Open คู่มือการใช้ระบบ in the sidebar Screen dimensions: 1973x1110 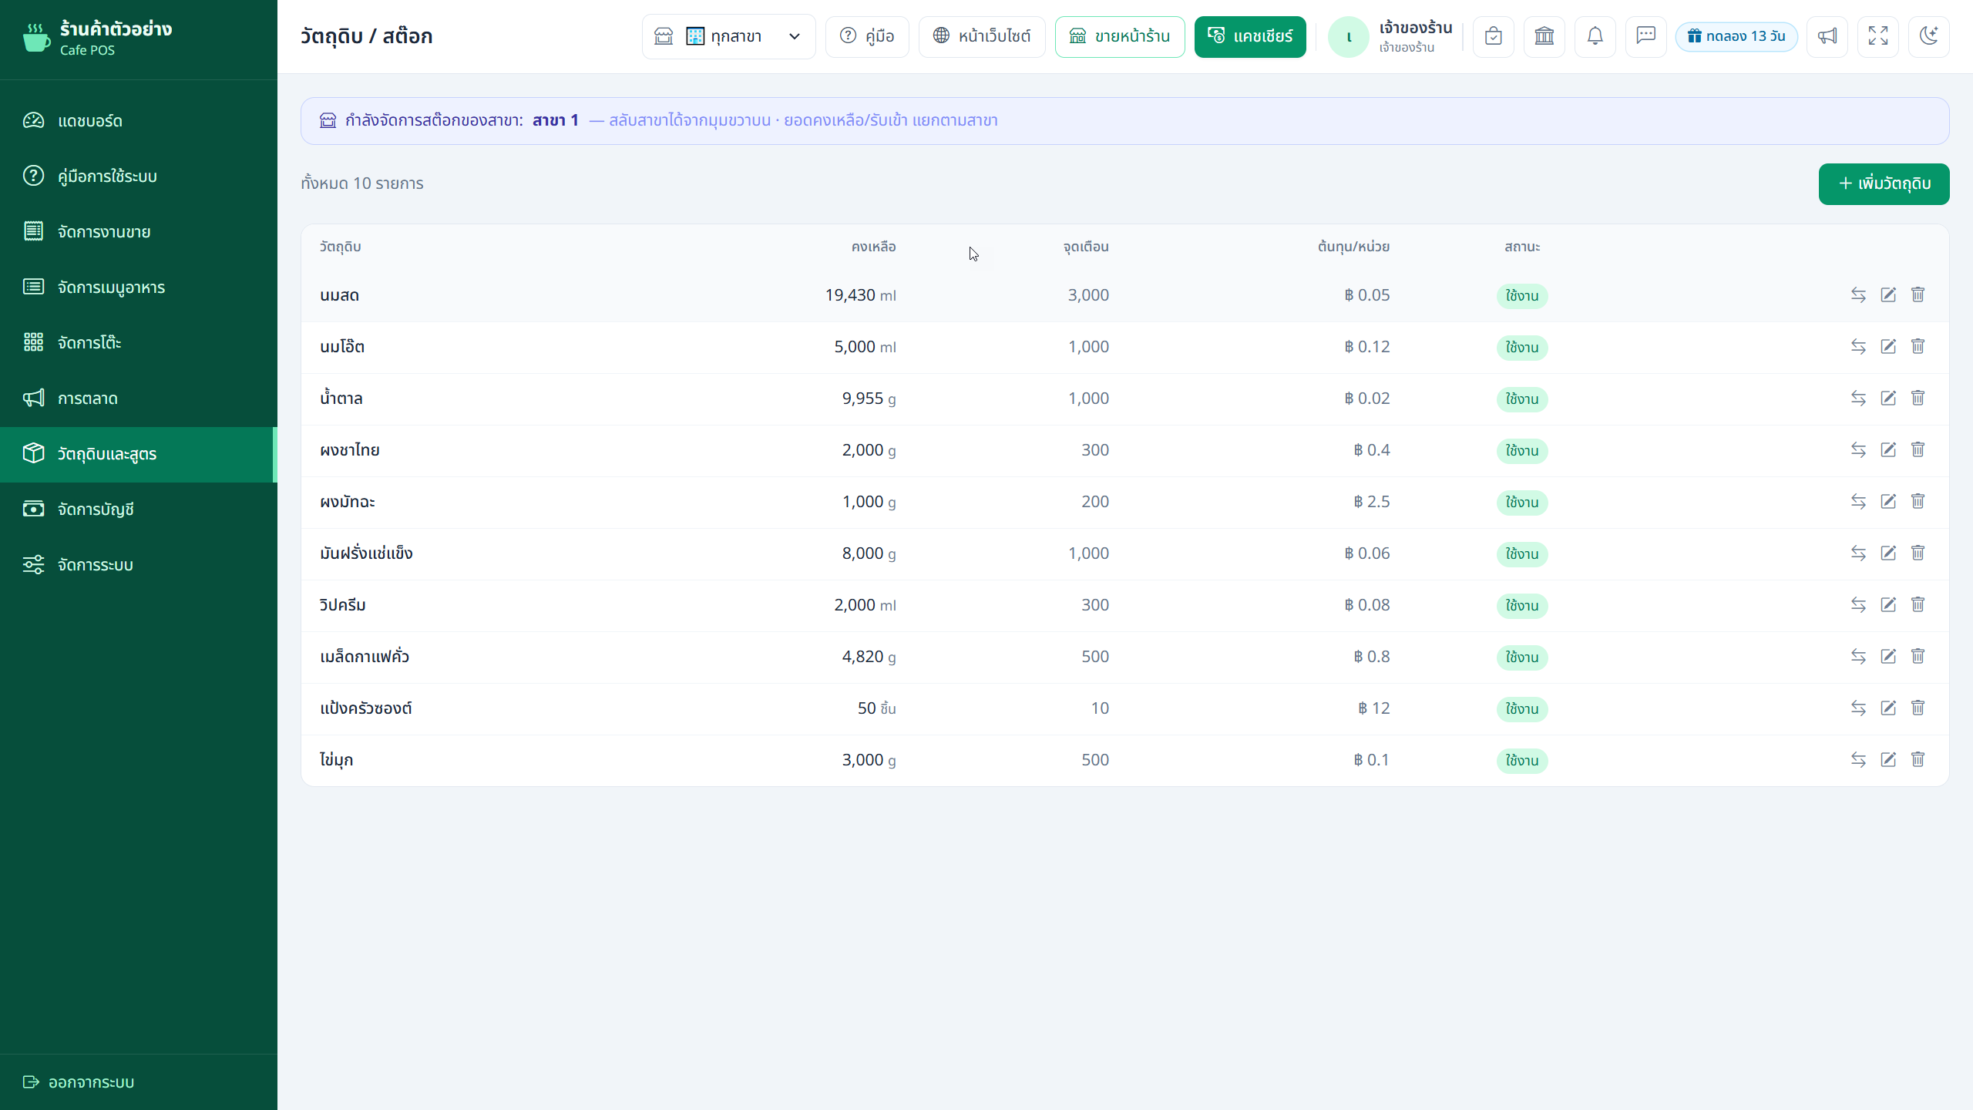139,176
